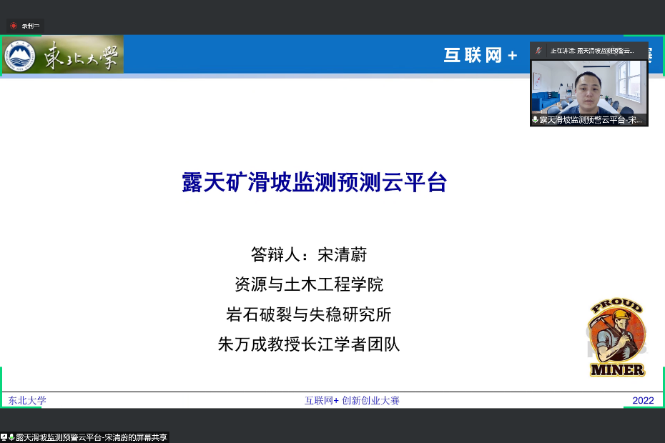Click the footer text 东北大学
The image size is (665, 443).
pyautogui.click(x=27, y=400)
